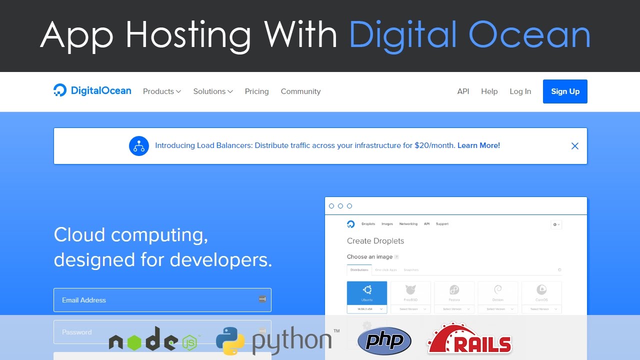
Task: Click the Load Balancers round icon
Action: click(x=139, y=146)
